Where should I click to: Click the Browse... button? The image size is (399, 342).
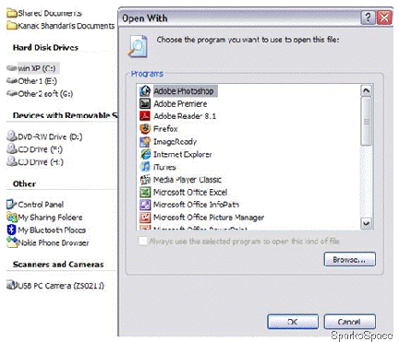[x=349, y=259]
